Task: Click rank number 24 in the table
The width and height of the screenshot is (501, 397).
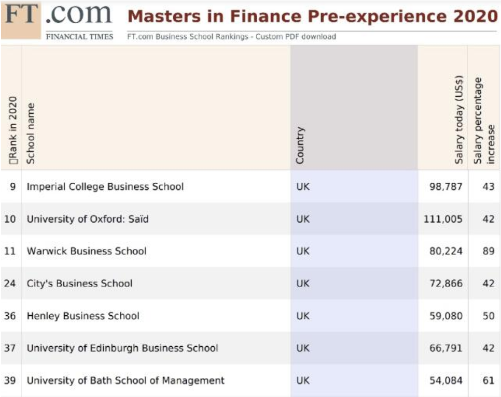Action: [x=10, y=284]
